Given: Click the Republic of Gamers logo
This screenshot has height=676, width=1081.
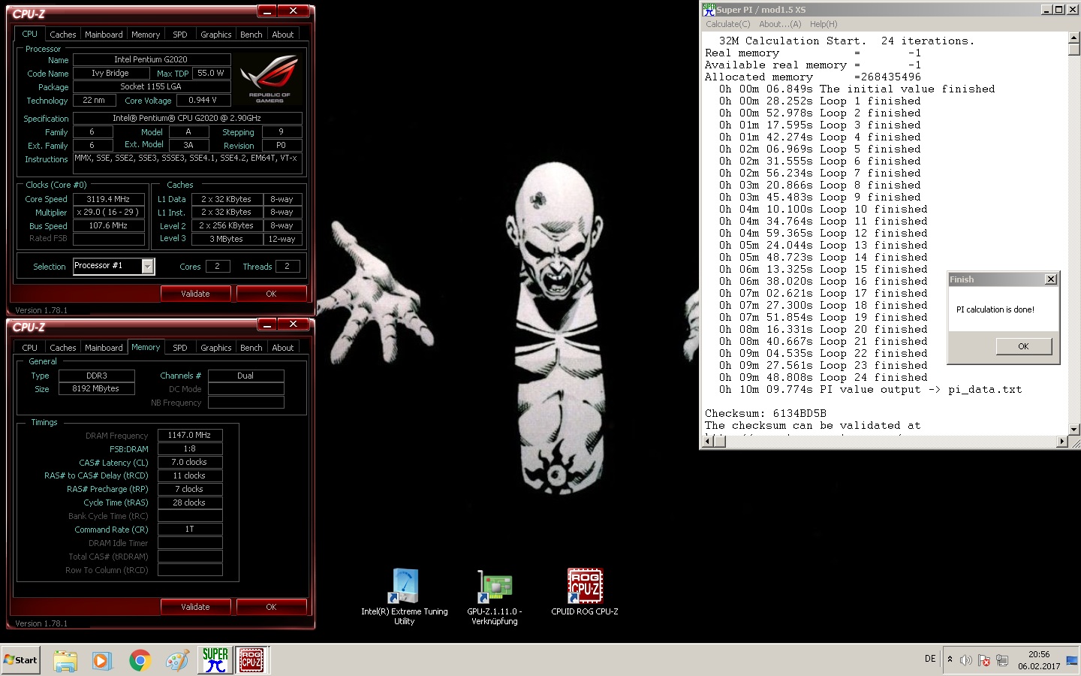Looking at the screenshot, I should (269, 78).
